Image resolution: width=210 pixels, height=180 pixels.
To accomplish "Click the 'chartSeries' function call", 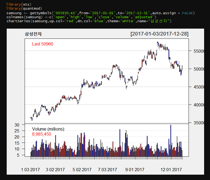I will 18,21.
